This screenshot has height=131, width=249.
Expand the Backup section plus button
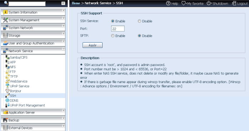[x=63, y=118]
